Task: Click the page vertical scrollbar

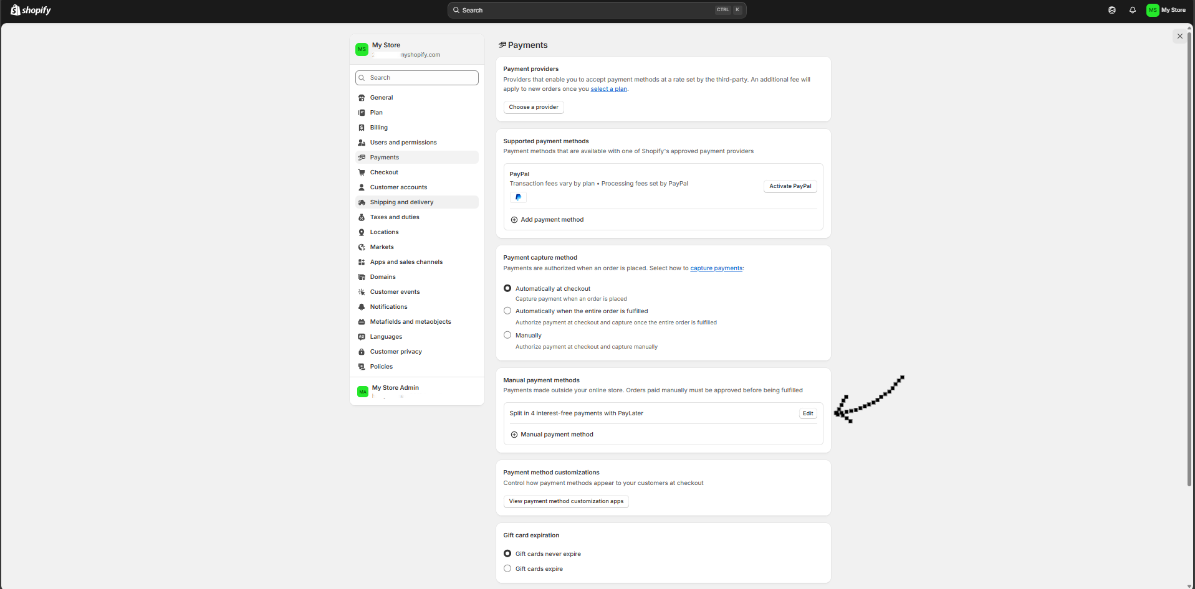Action: (1189, 258)
